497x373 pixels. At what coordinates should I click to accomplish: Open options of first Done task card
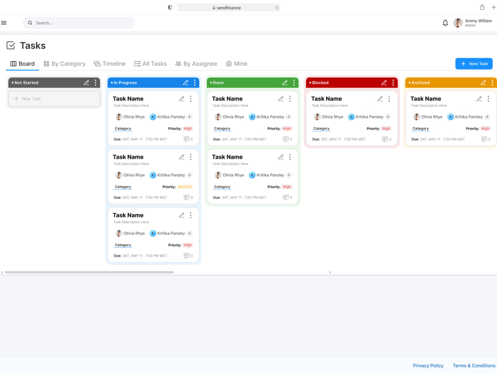[290, 99]
